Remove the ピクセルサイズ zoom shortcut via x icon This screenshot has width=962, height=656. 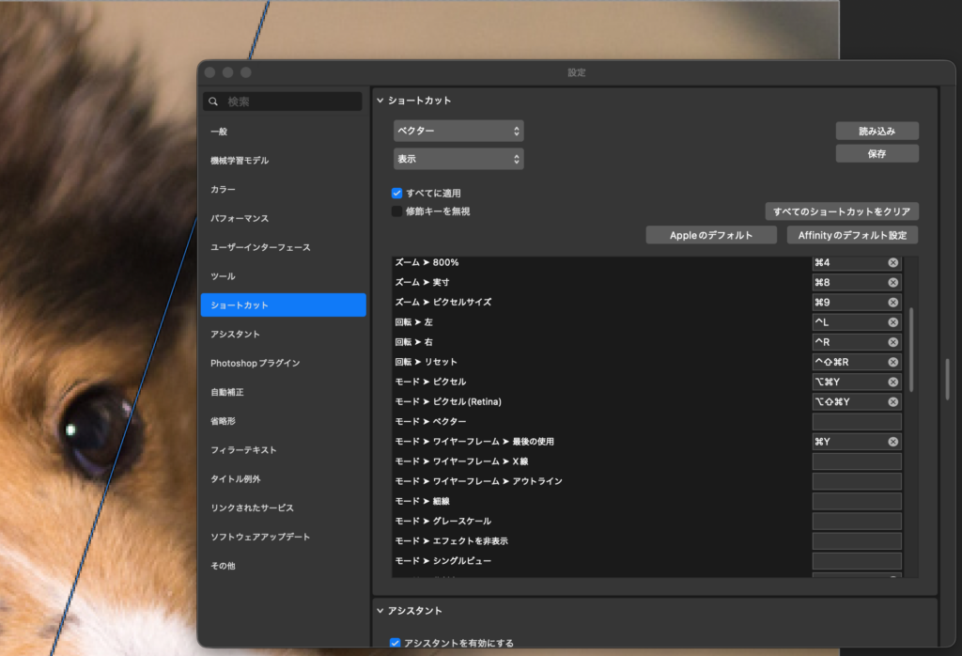892,303
